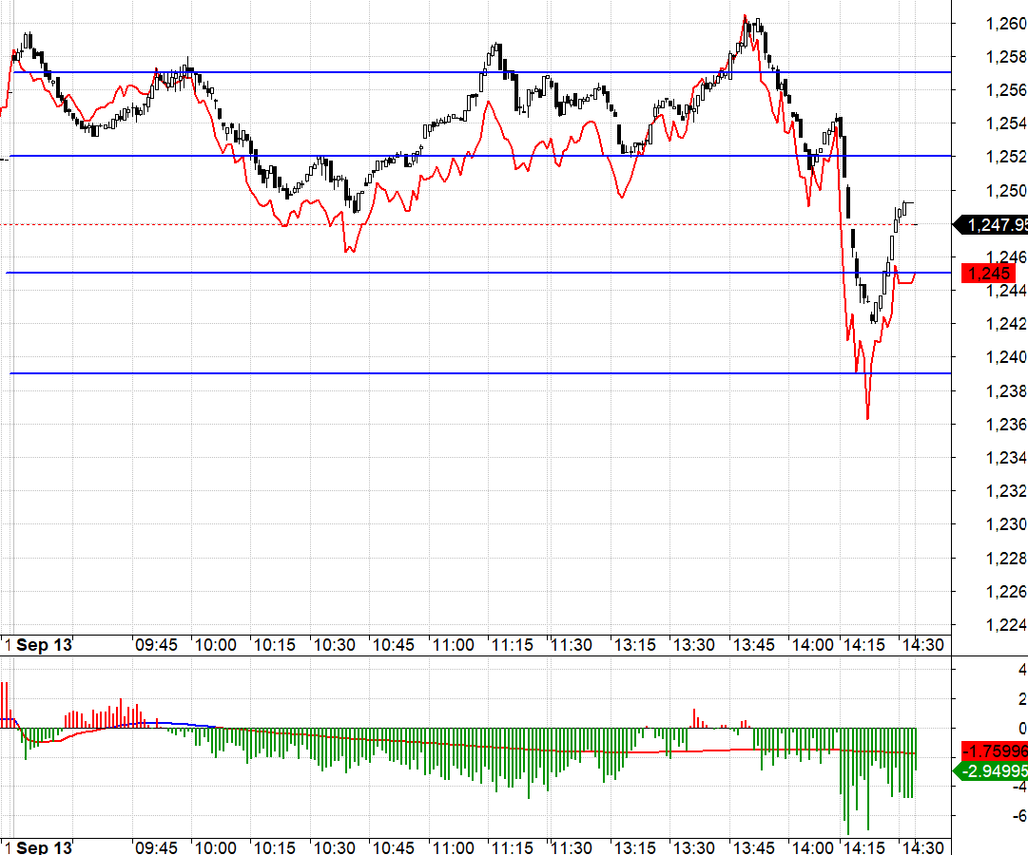Viewport: 1028px width, 855px height.
Task: Click the blue signal-line segment near 10:00
Action: [200, 726]
